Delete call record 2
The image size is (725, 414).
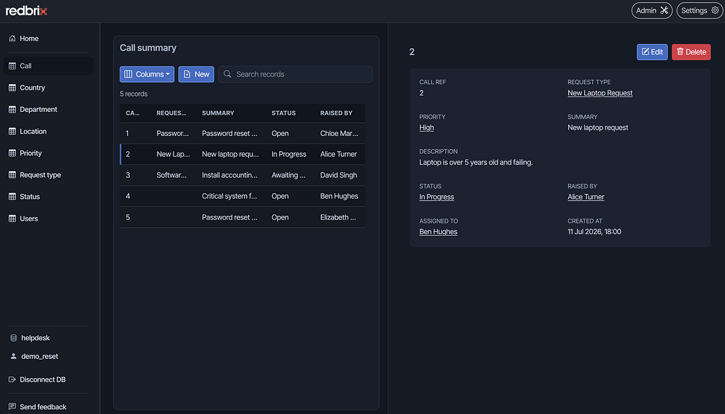click(691, 52)
